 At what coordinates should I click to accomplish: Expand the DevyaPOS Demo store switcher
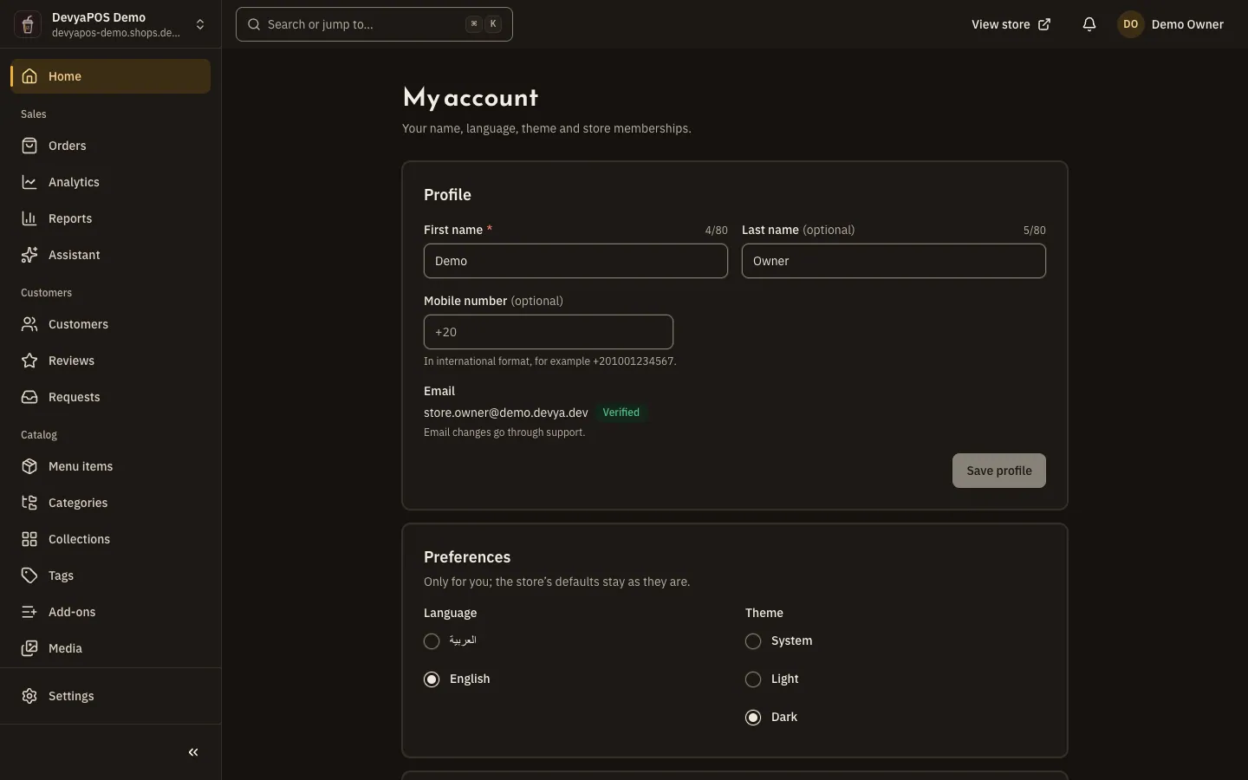111,24
